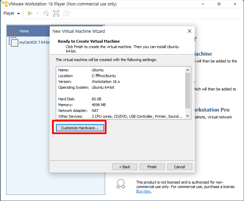Close the New Virtual Machine Wizard dialog
The image size is (244, 201).
coord(189,31)
